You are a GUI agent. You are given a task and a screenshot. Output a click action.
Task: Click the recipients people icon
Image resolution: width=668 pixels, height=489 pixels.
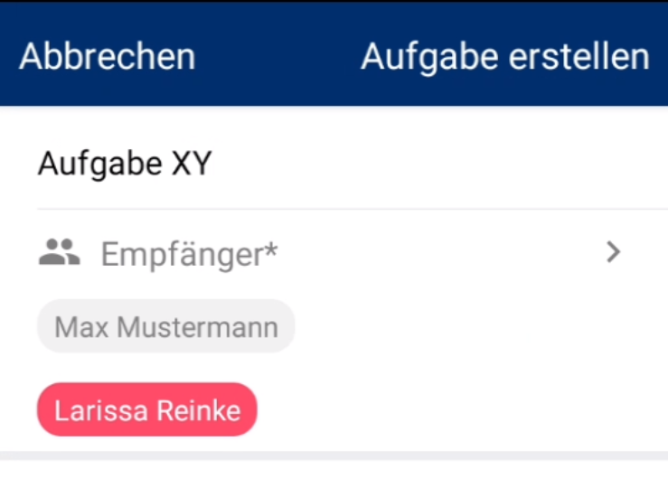tap(60, 252)
